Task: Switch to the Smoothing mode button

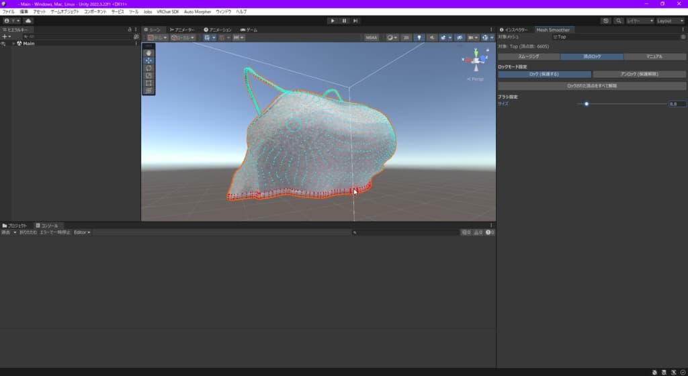Action: pyautogui.click(x=529, y=56)
